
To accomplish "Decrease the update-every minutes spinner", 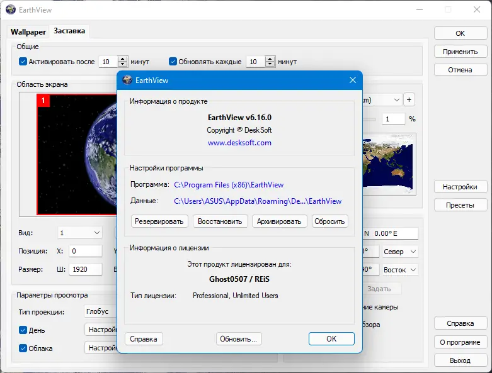I will 270,64.
